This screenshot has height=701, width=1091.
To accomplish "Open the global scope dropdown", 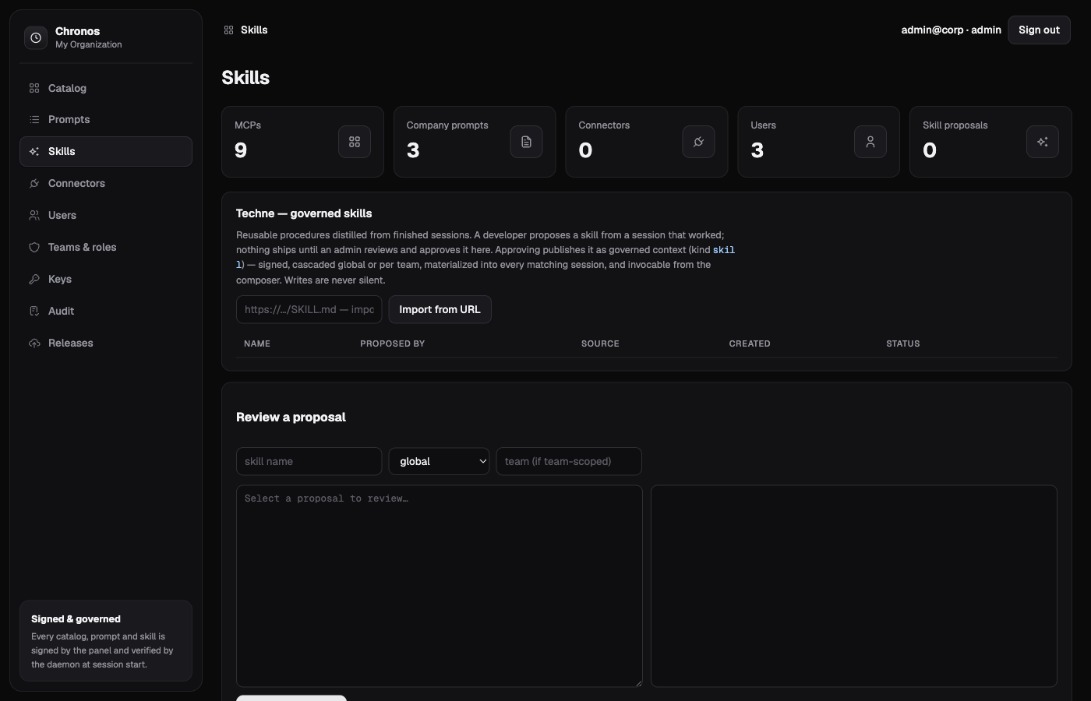I will pyautogui.click(x=440, y=461).
